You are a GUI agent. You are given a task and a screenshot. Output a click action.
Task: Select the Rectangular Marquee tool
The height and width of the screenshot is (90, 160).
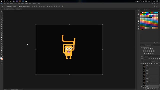pos(1,13)
